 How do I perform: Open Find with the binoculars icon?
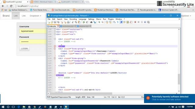pos(91,22)
